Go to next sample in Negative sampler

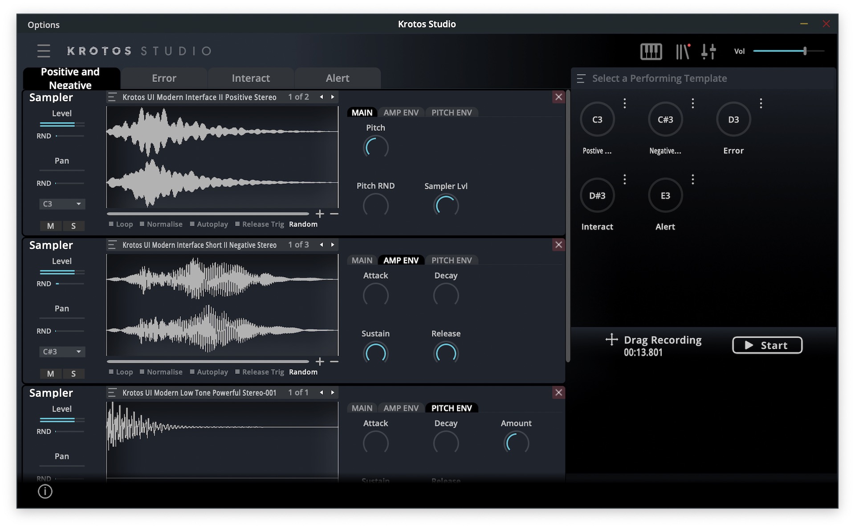point(333,245)
